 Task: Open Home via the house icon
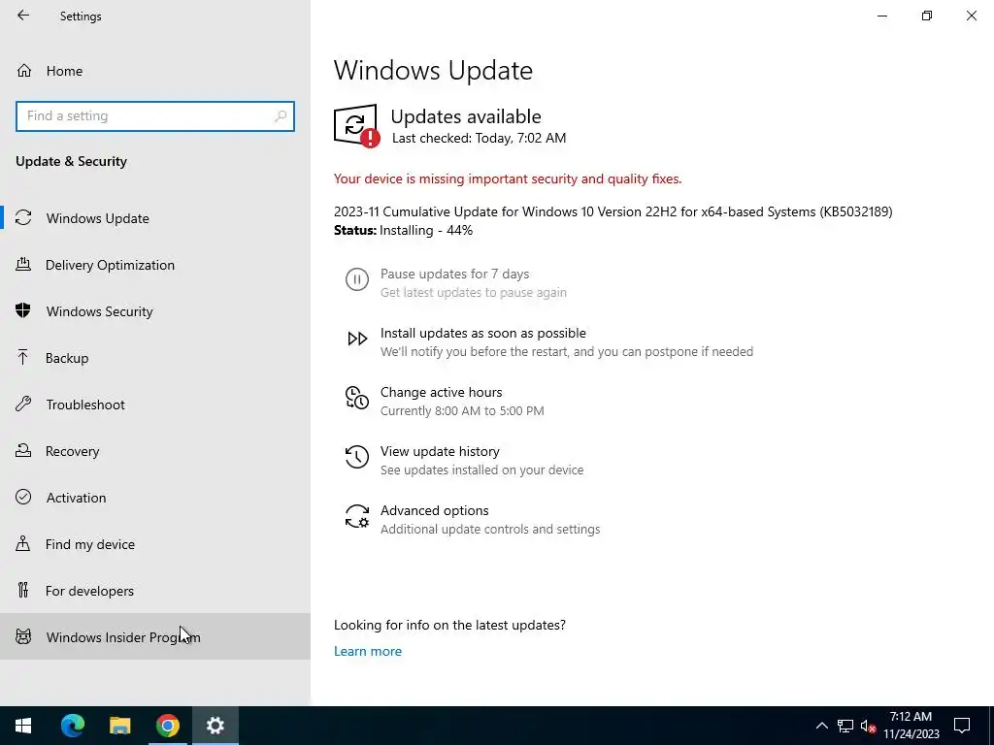pos(24,70)
